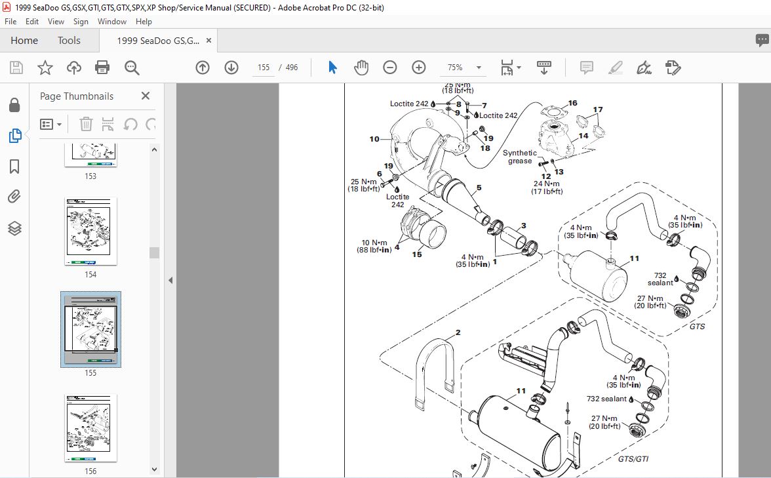Click the 'GTS/GTI' label in diagram
The width and height of the screenshot is (771, 478).
tap(633, 459)
